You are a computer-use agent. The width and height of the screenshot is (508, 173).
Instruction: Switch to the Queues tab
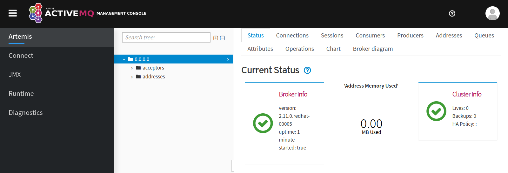point(484,36)
